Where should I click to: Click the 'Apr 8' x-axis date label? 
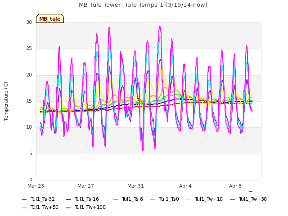(x=235, y=186)
